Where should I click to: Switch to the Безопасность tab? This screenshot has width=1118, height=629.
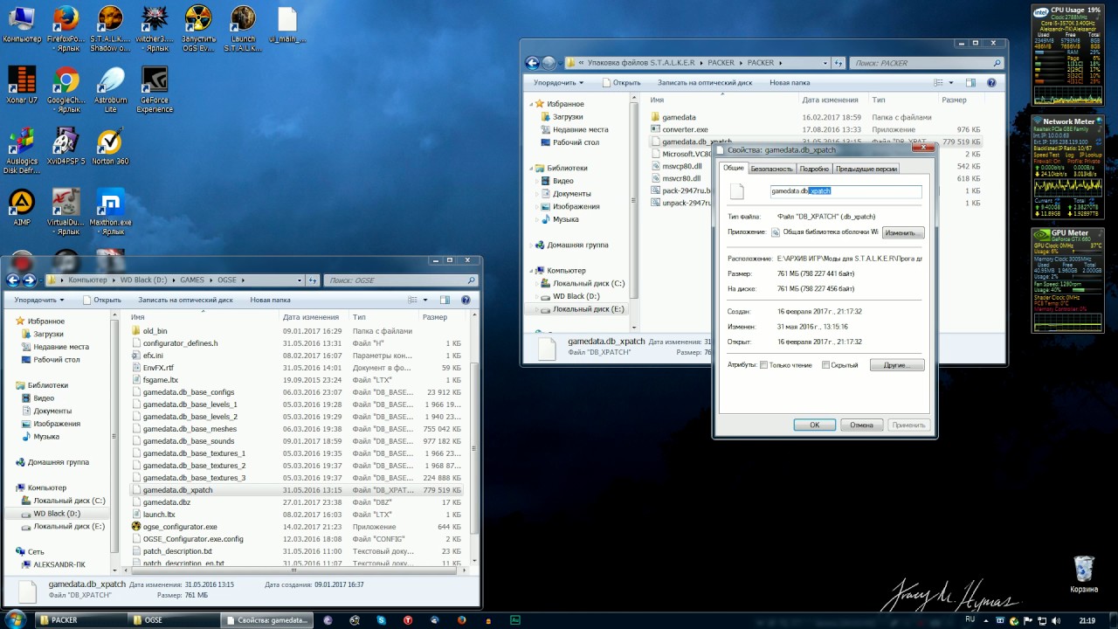click(x=771, y=169)
